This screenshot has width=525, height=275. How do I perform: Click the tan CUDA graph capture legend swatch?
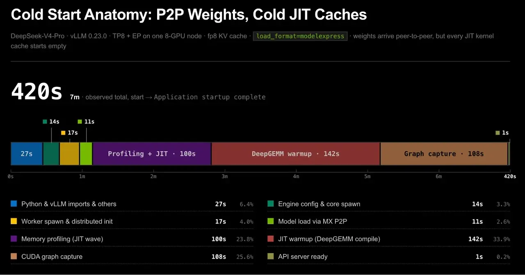tap(14, 257)
